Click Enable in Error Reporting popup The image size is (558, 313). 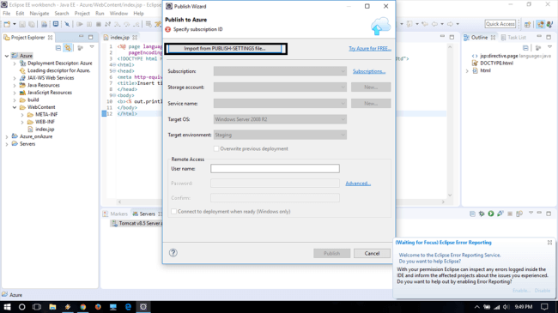521,291
